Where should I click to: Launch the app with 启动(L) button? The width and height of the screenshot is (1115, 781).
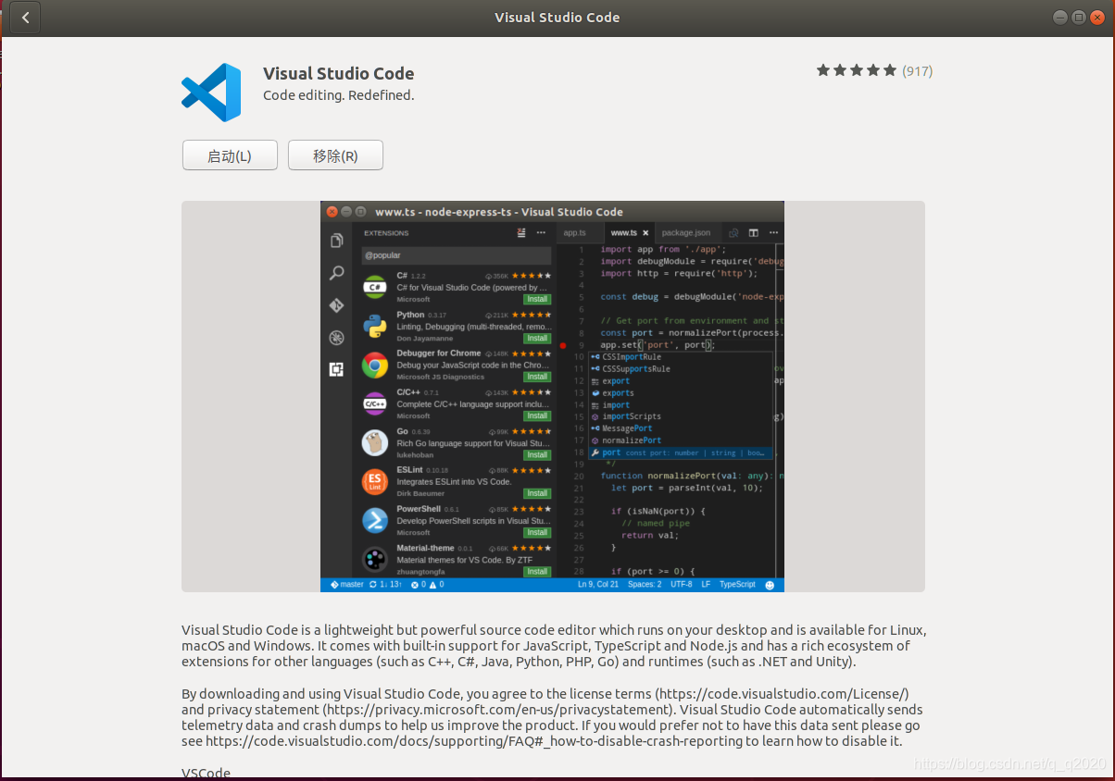tap(230, 155)
